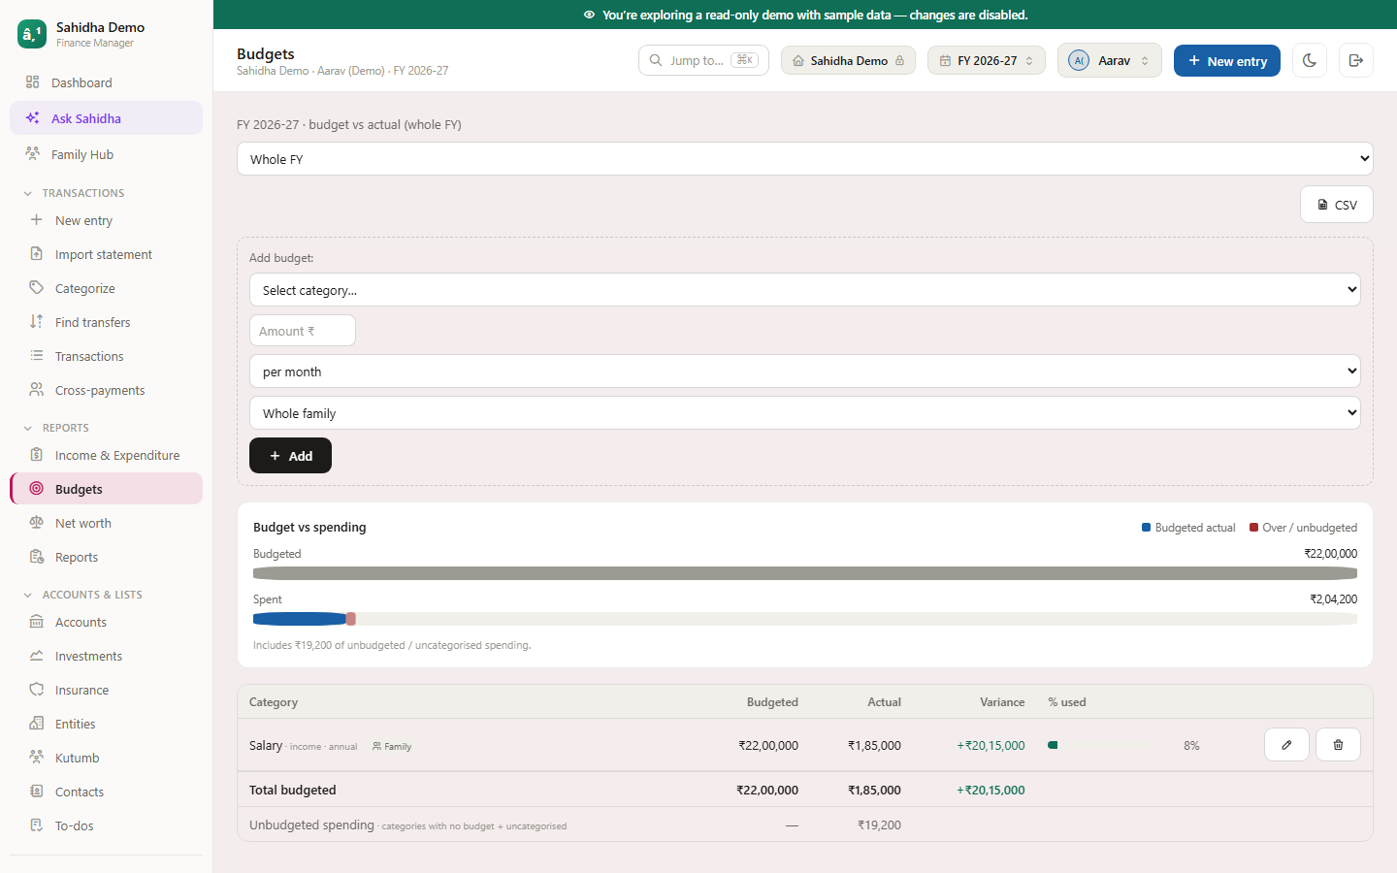Click the Transactions list icon
The image size is (1397, 873).
(37, 356)
